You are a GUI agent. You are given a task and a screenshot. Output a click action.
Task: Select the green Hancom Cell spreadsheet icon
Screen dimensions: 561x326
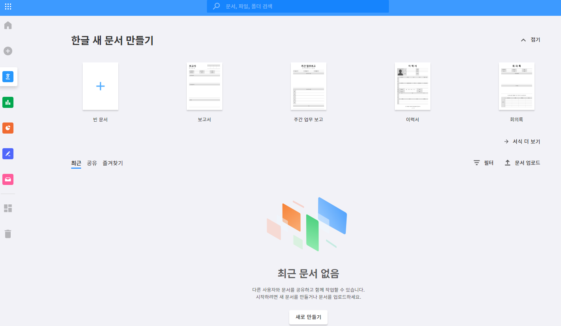(x=8, y=102)
